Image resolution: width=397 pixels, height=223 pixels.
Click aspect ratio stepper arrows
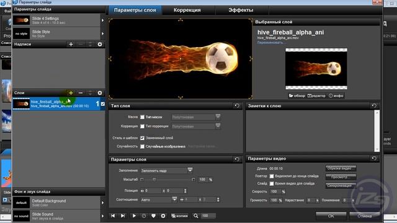tap(218, 199)
